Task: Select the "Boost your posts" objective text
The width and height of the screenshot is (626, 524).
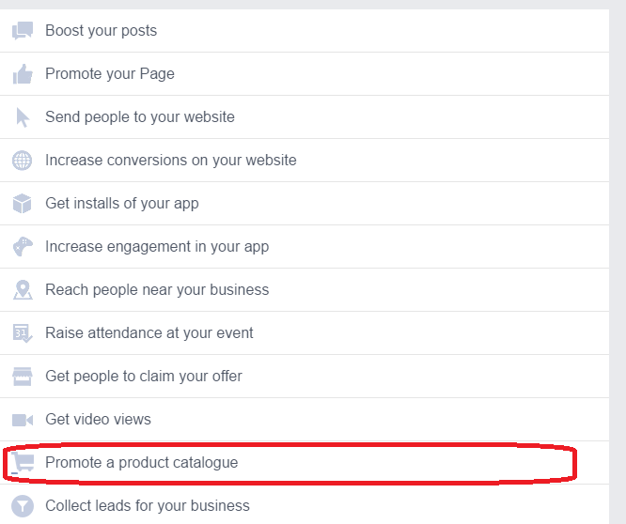Action: click(101, 31)
